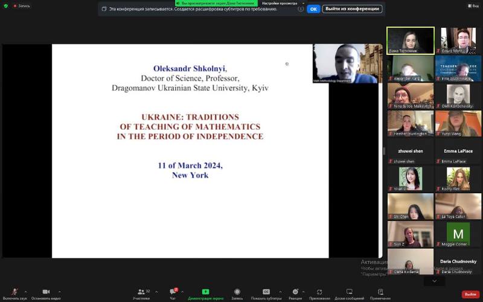Select Daria Chudnovsky participant tile
This screenshot has width=483, height=302.
click(458, 262)
